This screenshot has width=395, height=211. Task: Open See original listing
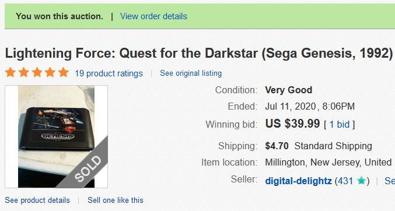coord(191,73)
